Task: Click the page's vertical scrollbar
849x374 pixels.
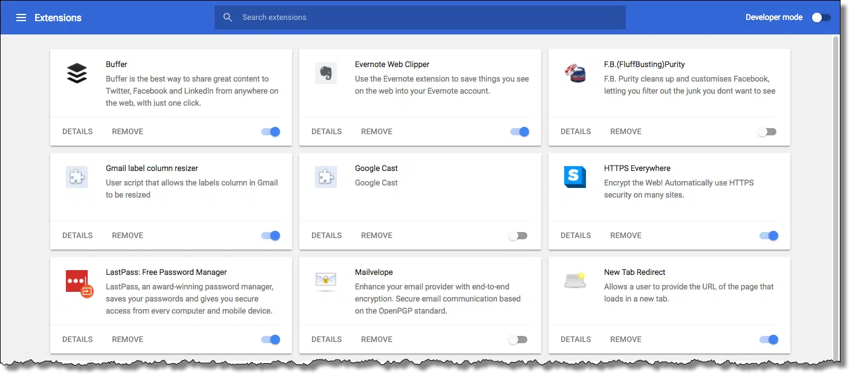Action: pos(836,181)
